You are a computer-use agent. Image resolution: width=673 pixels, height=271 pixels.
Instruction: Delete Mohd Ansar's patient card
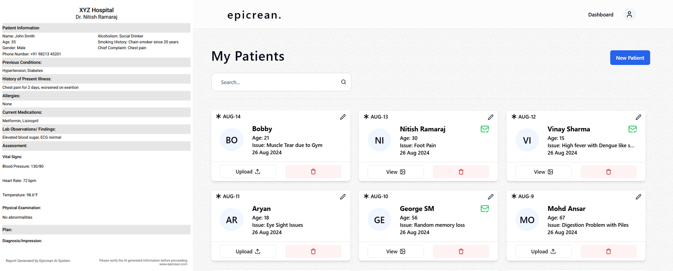608,251
